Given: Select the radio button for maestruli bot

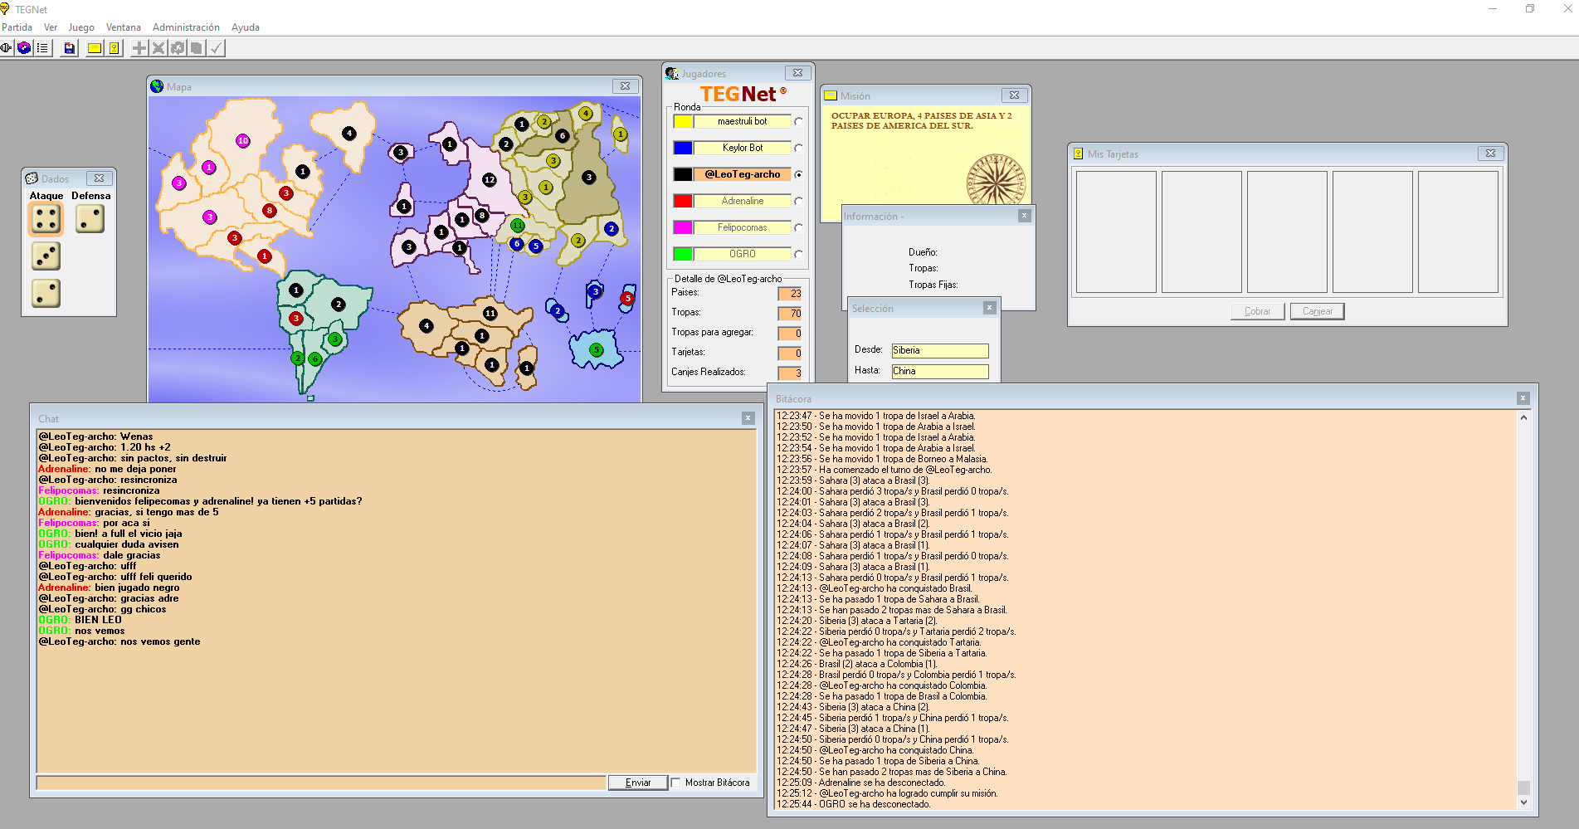Looking at the screenshot, I should (798, 122).
